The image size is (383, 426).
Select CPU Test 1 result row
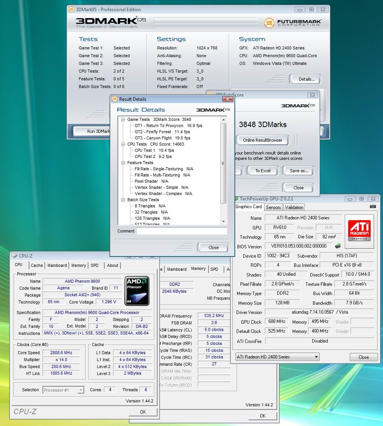coord(154,151)
